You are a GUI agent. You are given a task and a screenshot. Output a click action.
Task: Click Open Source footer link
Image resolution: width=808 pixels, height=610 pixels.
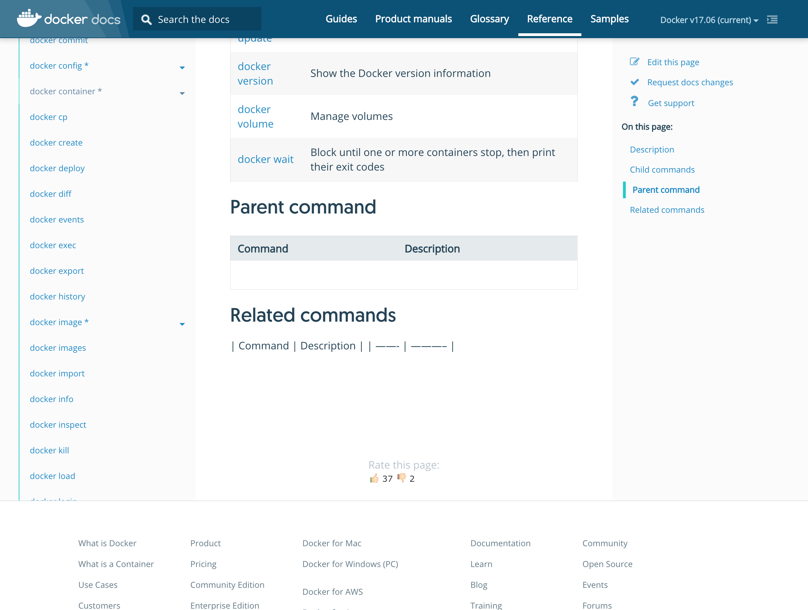607,564
